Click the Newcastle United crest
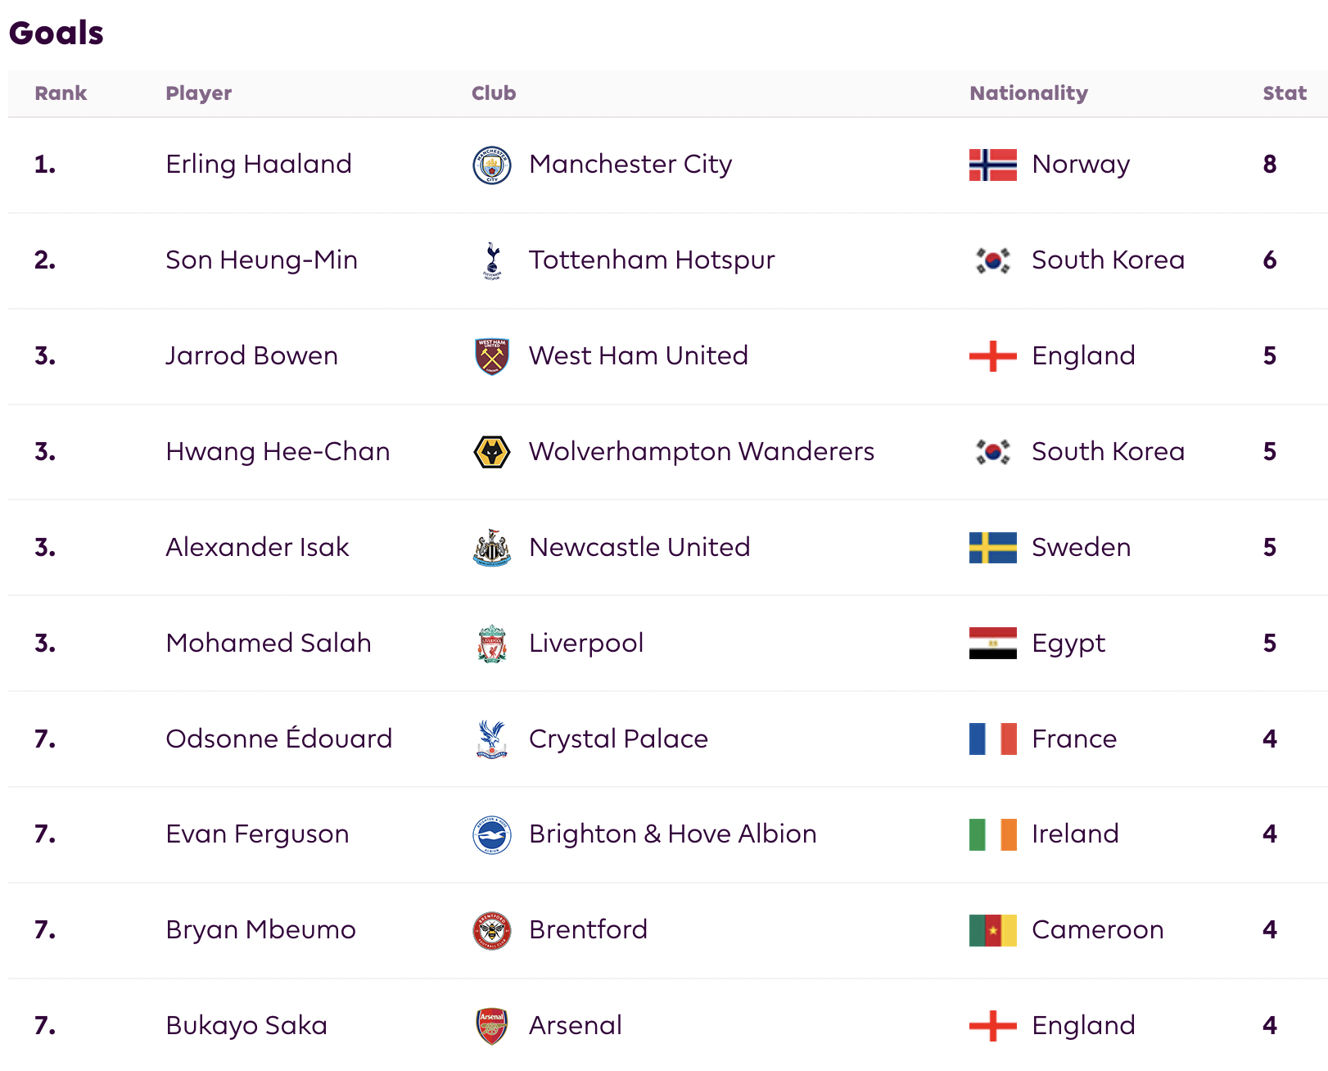 [x=492, y=548]
